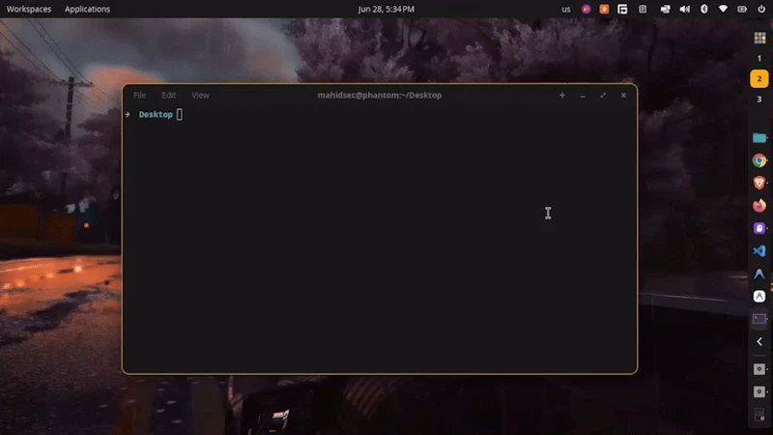This screenshot has height=435, width=773.
Task: Open the terminal View menu
Action: [200, 95]
